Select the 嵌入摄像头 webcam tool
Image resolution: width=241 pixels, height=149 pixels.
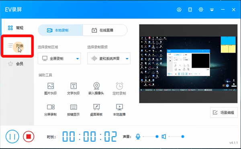click(96, 89)
